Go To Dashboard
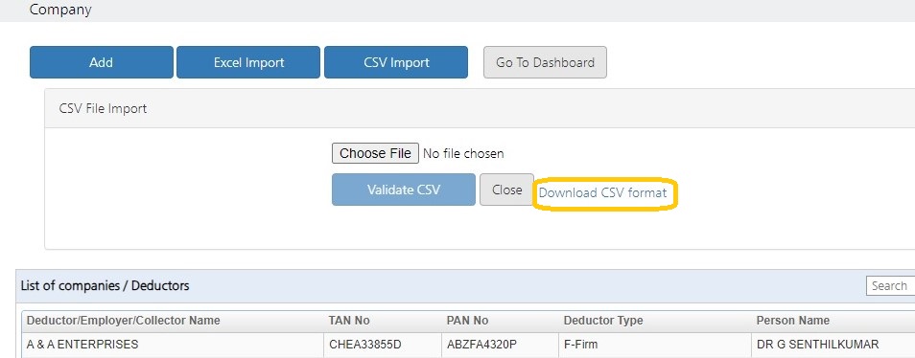This screenshot has height=358, width=915. [x=545, y=62]
